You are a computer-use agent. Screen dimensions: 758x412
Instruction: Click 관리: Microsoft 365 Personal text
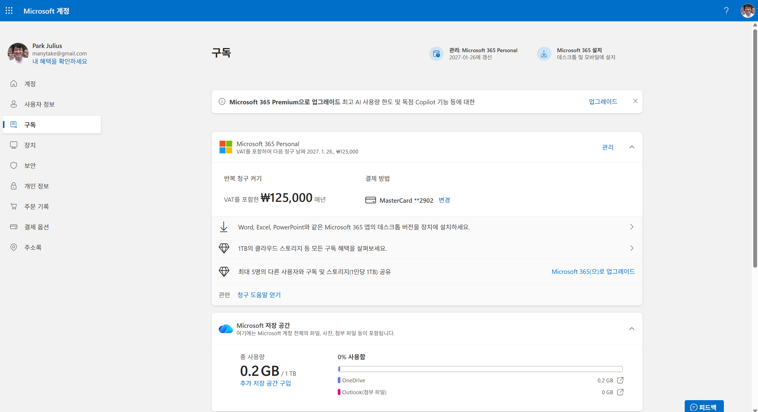[x=483, y=50]
